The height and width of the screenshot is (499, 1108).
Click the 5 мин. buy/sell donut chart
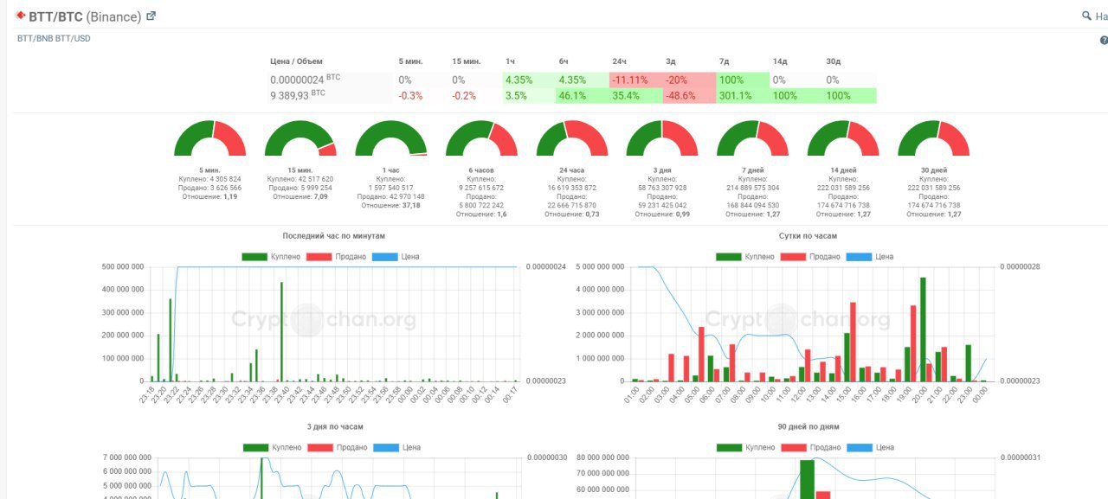click(x=211, y=138)
